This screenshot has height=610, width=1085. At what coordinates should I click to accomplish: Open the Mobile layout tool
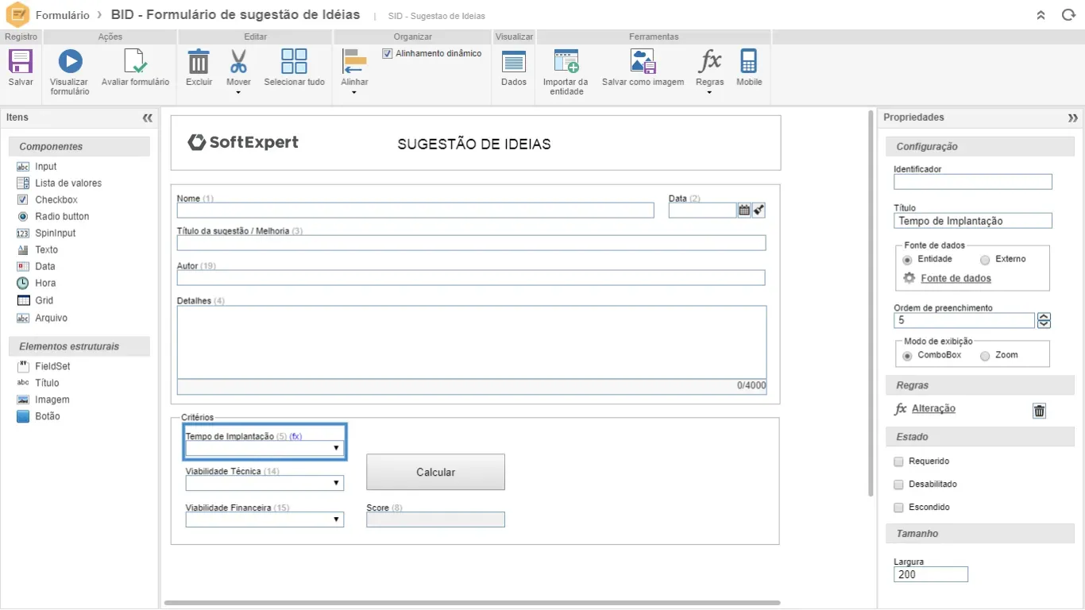[x=748, y=62]
